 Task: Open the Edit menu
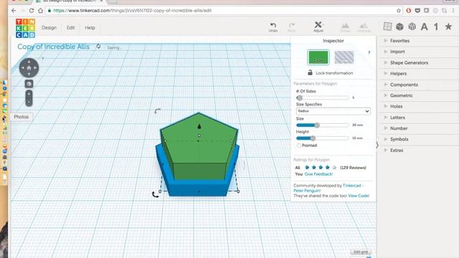click(70, 27)
